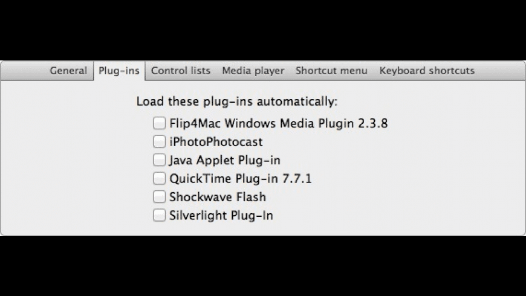Open the Shortcut menu tab
Screen dimensions: 526x296
pos(331,71)
